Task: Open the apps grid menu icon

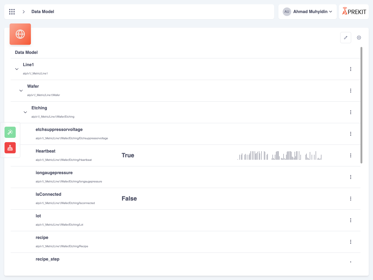Action: coord(12,12)
